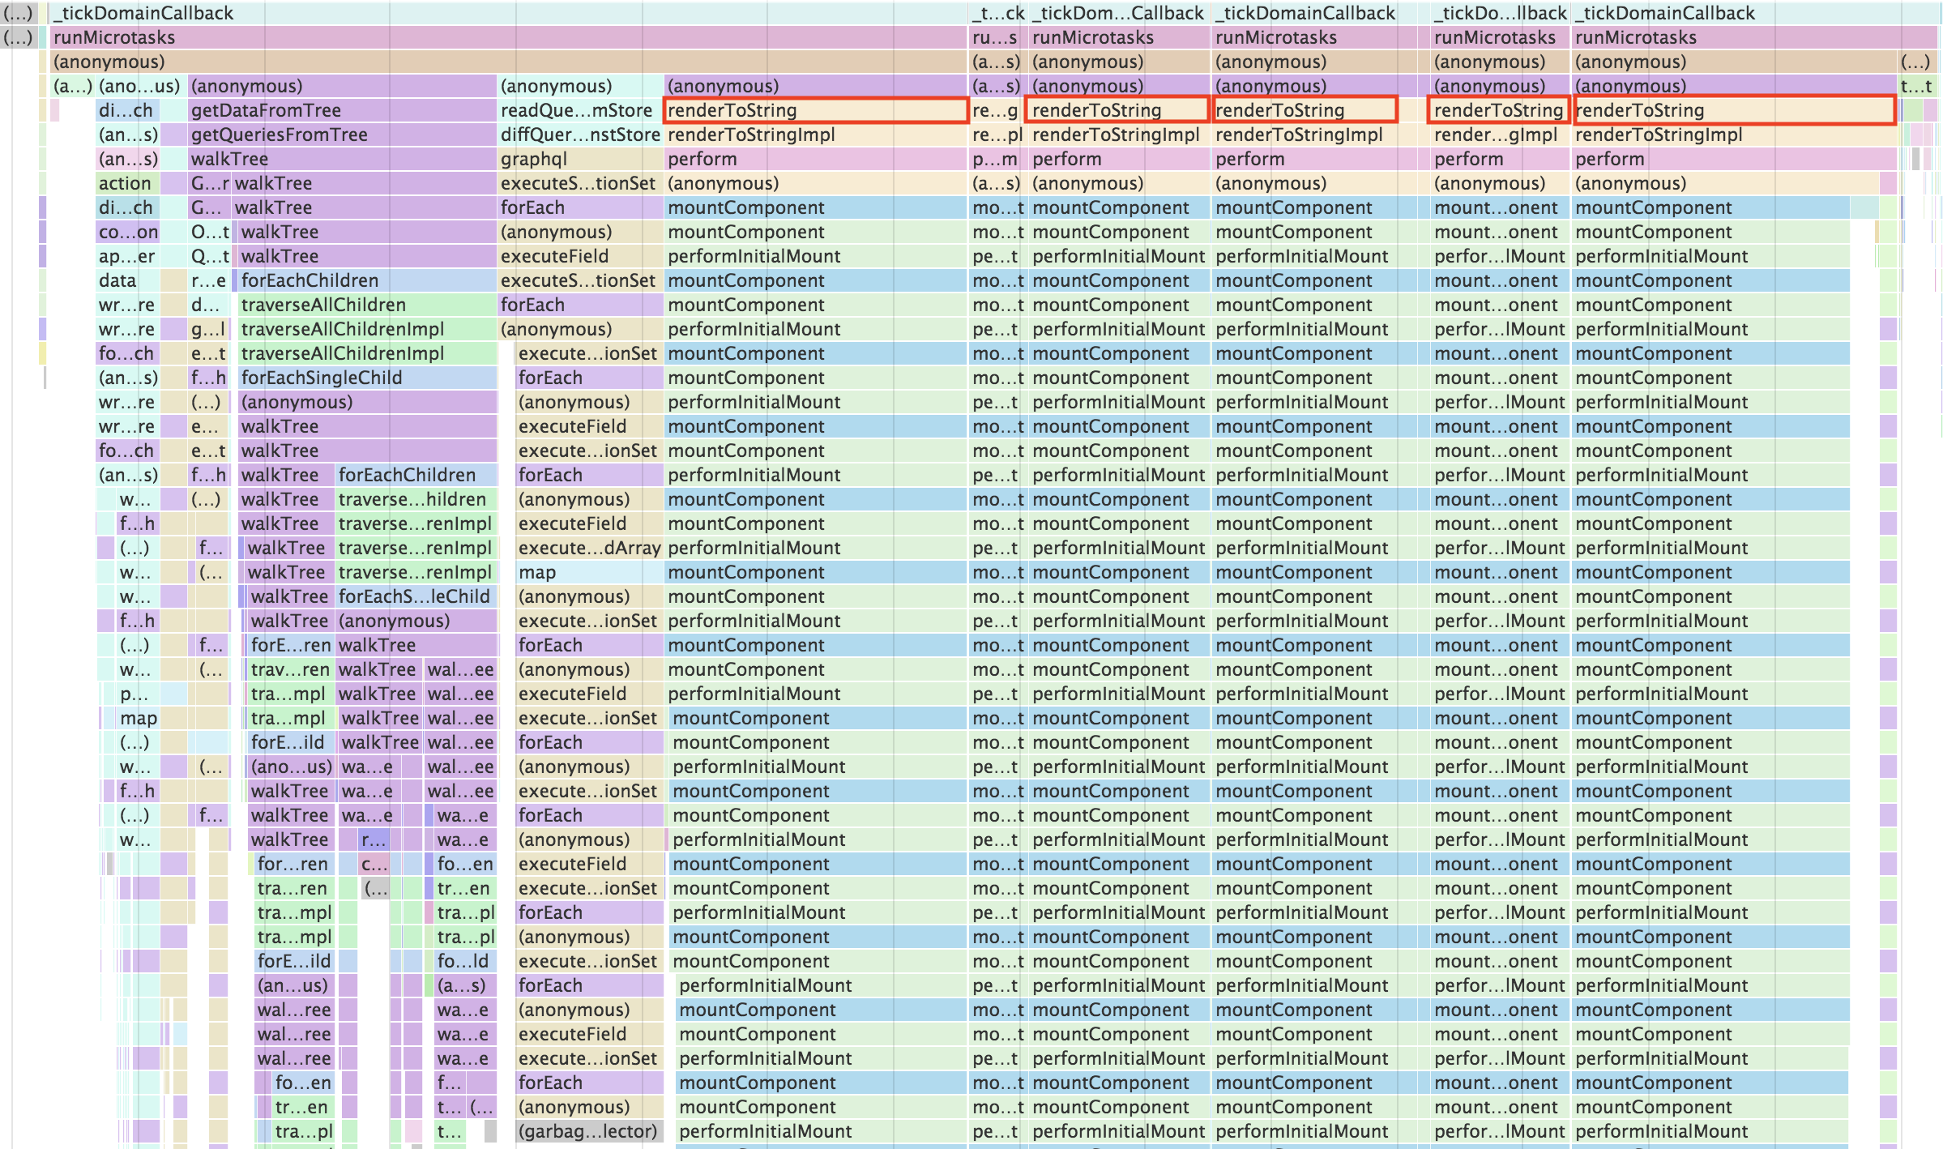Select the truncated _t...ck frame
The width and height of the screenshot is (1943, 1149).
tap(997, 13)
